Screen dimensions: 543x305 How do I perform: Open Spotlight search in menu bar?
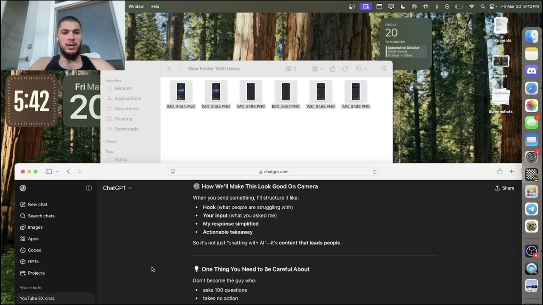point(483,6)
